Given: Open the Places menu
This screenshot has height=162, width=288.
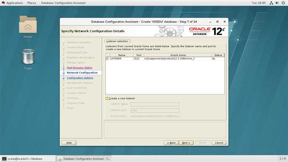Looking at the screenshot, I should (32, 3).
